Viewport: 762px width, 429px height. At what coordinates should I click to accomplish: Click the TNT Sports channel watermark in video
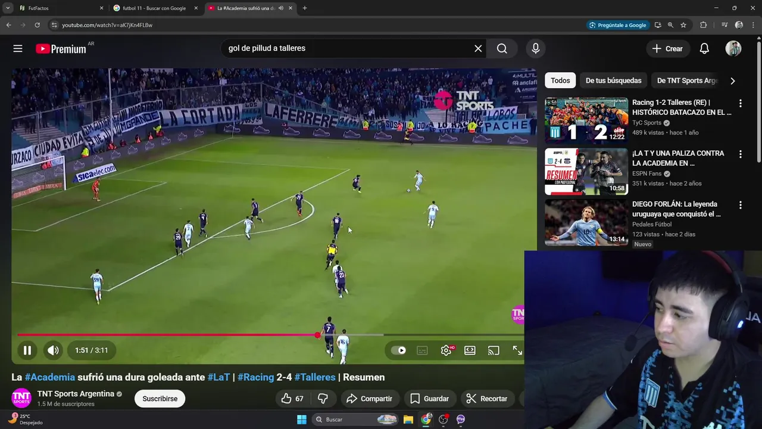[517, 314]
